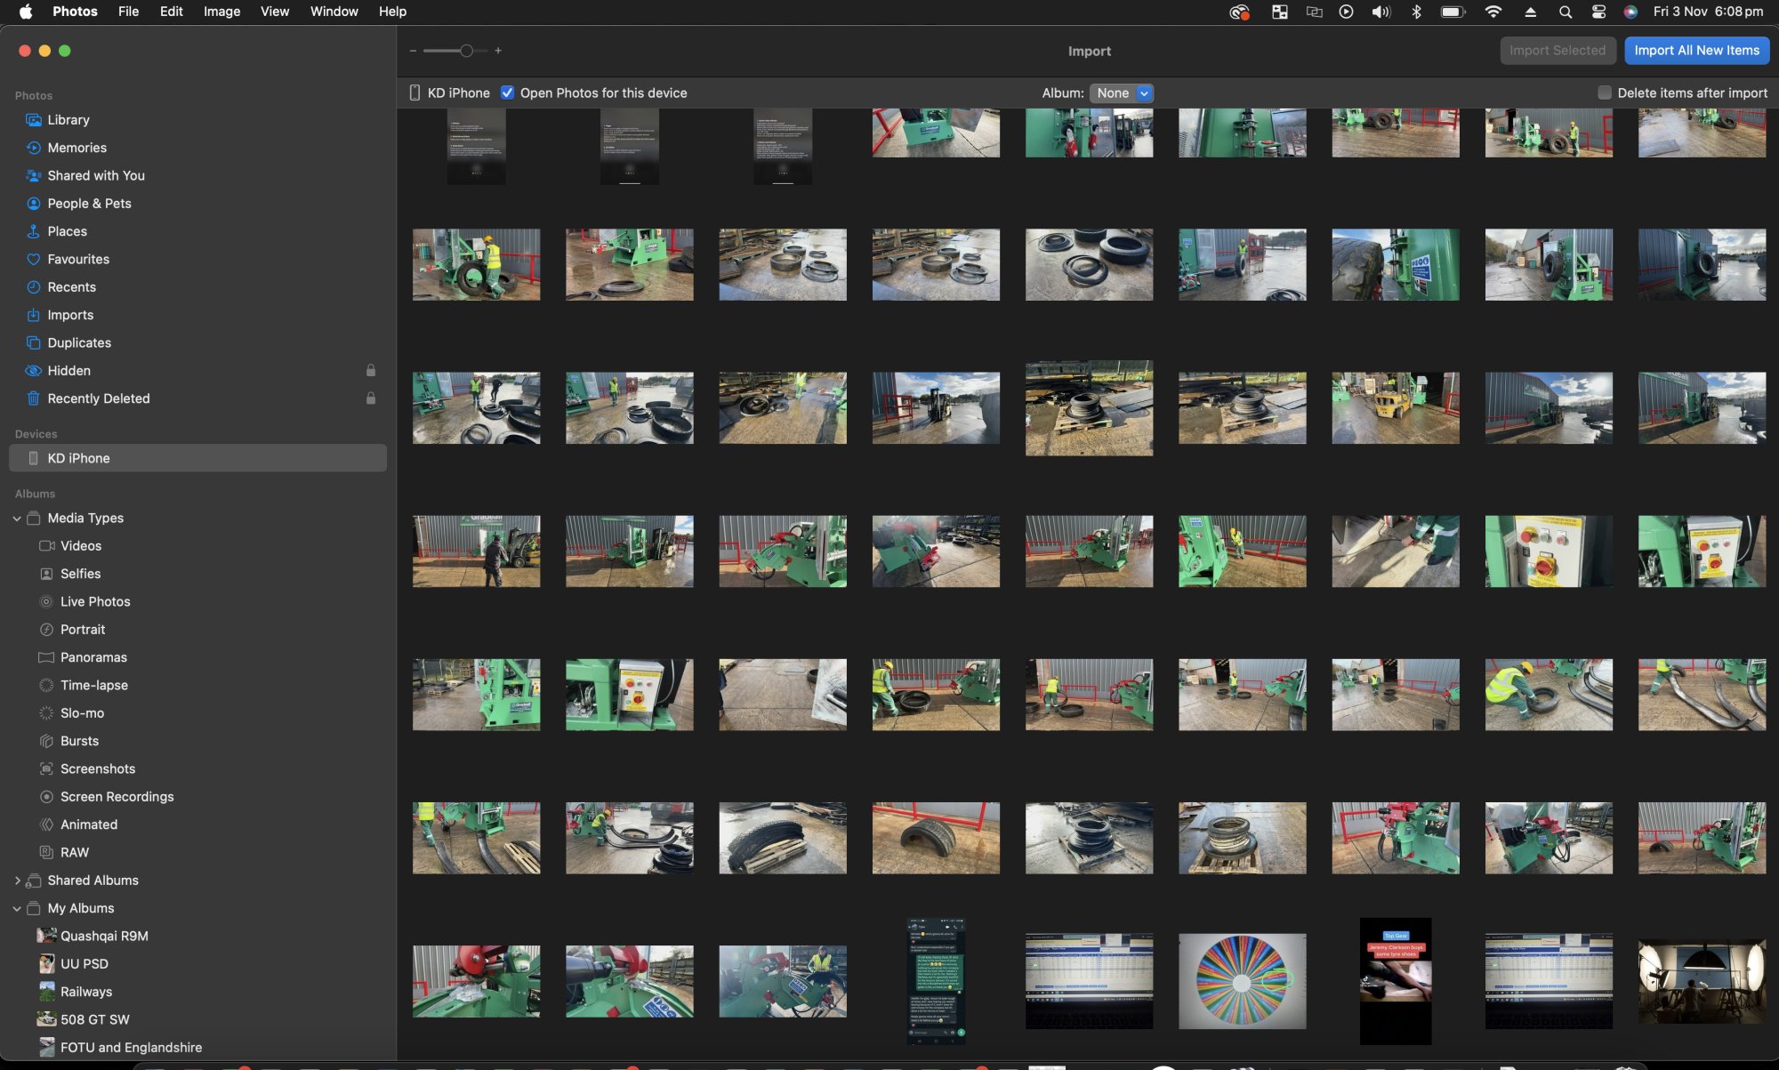Open the Image menu

[x=221, y=12]
